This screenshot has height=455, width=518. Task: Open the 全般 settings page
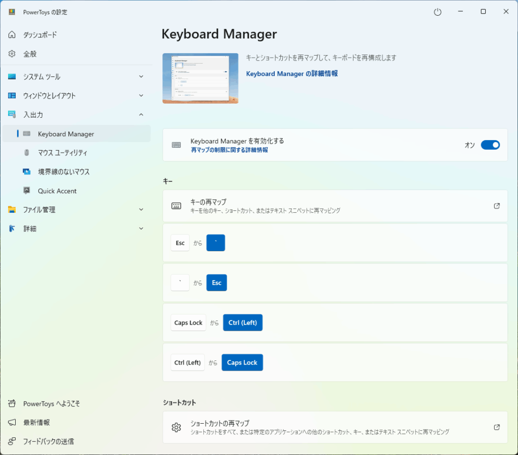tap(76, 54)
